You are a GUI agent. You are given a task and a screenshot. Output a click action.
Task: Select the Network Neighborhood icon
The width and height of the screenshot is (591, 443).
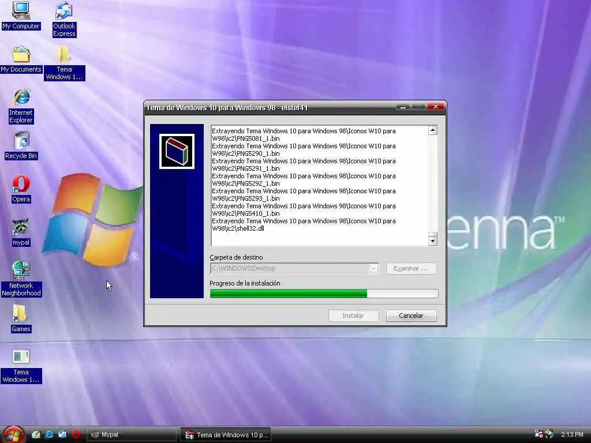click(x=21, y=279)
